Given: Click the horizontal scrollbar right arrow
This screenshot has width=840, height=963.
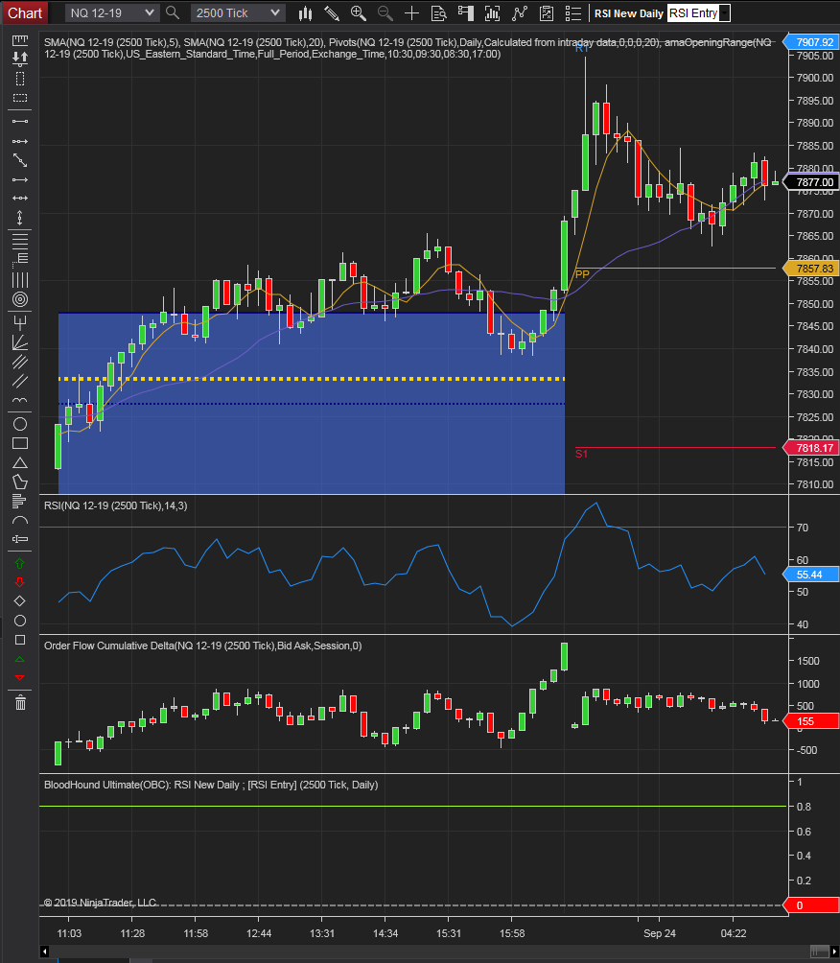Looking at the screenshot, I should click(834, 951).
